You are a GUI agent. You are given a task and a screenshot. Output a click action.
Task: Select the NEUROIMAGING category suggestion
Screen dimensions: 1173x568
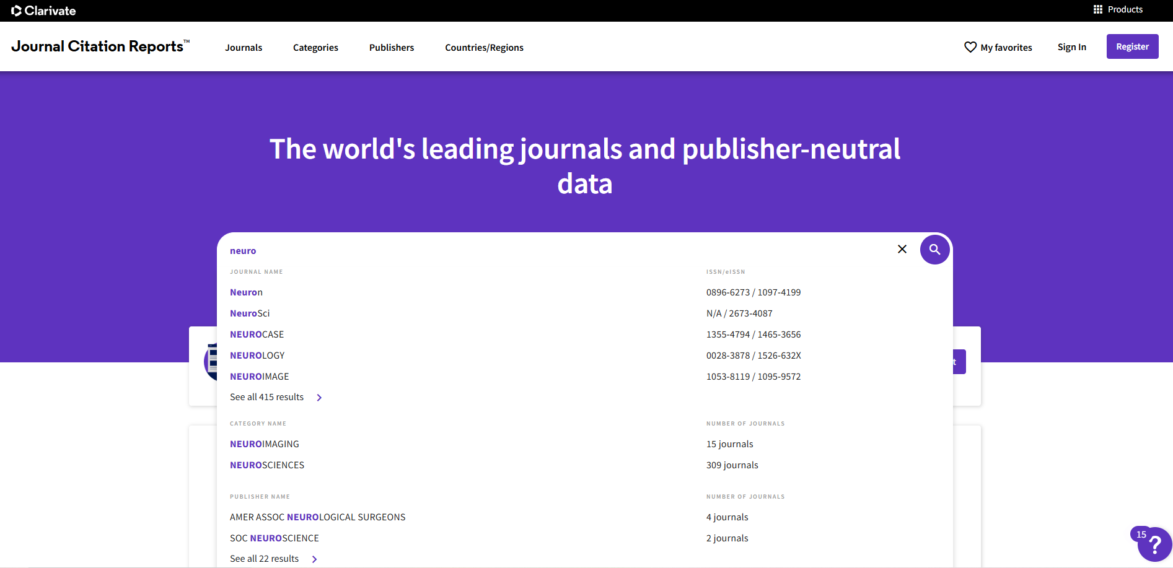click(x=264, y=444)
